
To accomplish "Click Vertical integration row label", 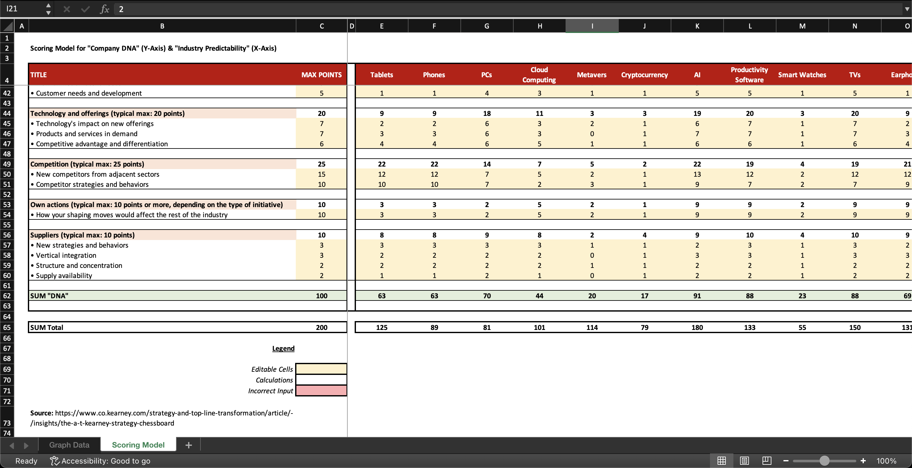I will [x=162, y=255].
